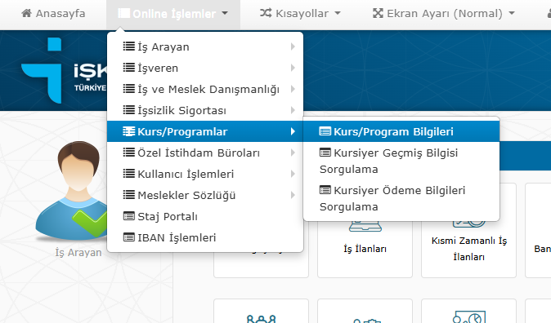Click icon beside Kursiyer Geçmiş Bilgisi Sorgulama

click(x=325, y=153)
